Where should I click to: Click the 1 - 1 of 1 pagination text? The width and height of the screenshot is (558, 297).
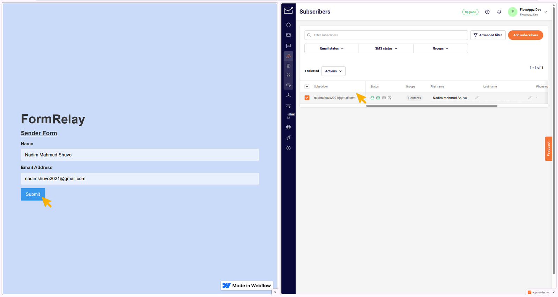pos(536,68)
